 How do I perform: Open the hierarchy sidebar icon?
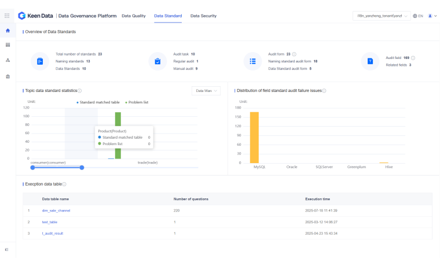(x=8, y=60)
